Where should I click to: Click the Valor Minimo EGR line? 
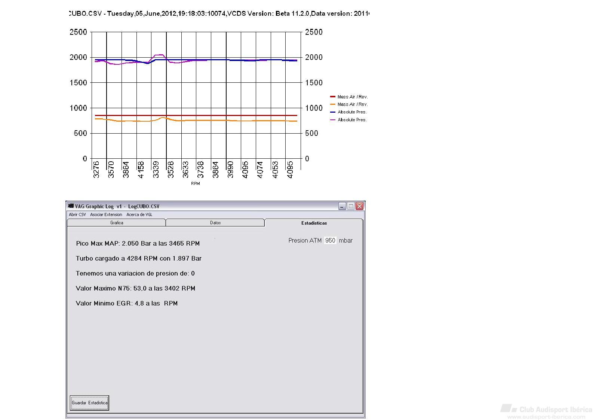127,303
